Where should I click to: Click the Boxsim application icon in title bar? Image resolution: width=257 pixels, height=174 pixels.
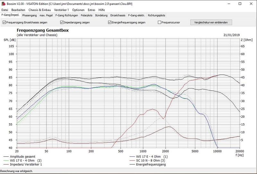(4, 4)
